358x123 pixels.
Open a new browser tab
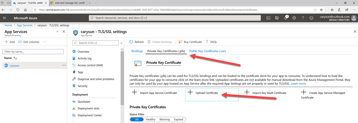pyautogui.click(x=90, y=3)
